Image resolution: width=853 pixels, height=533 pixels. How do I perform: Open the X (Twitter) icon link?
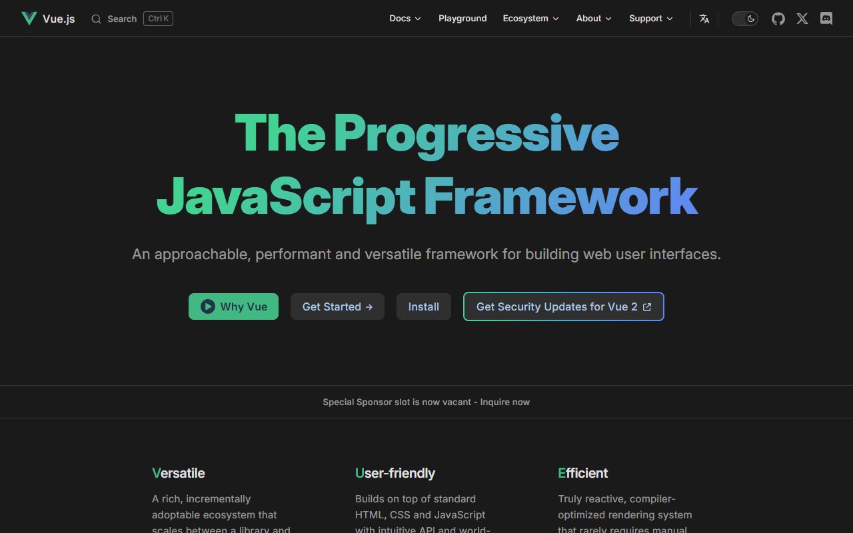pos(802,19)
